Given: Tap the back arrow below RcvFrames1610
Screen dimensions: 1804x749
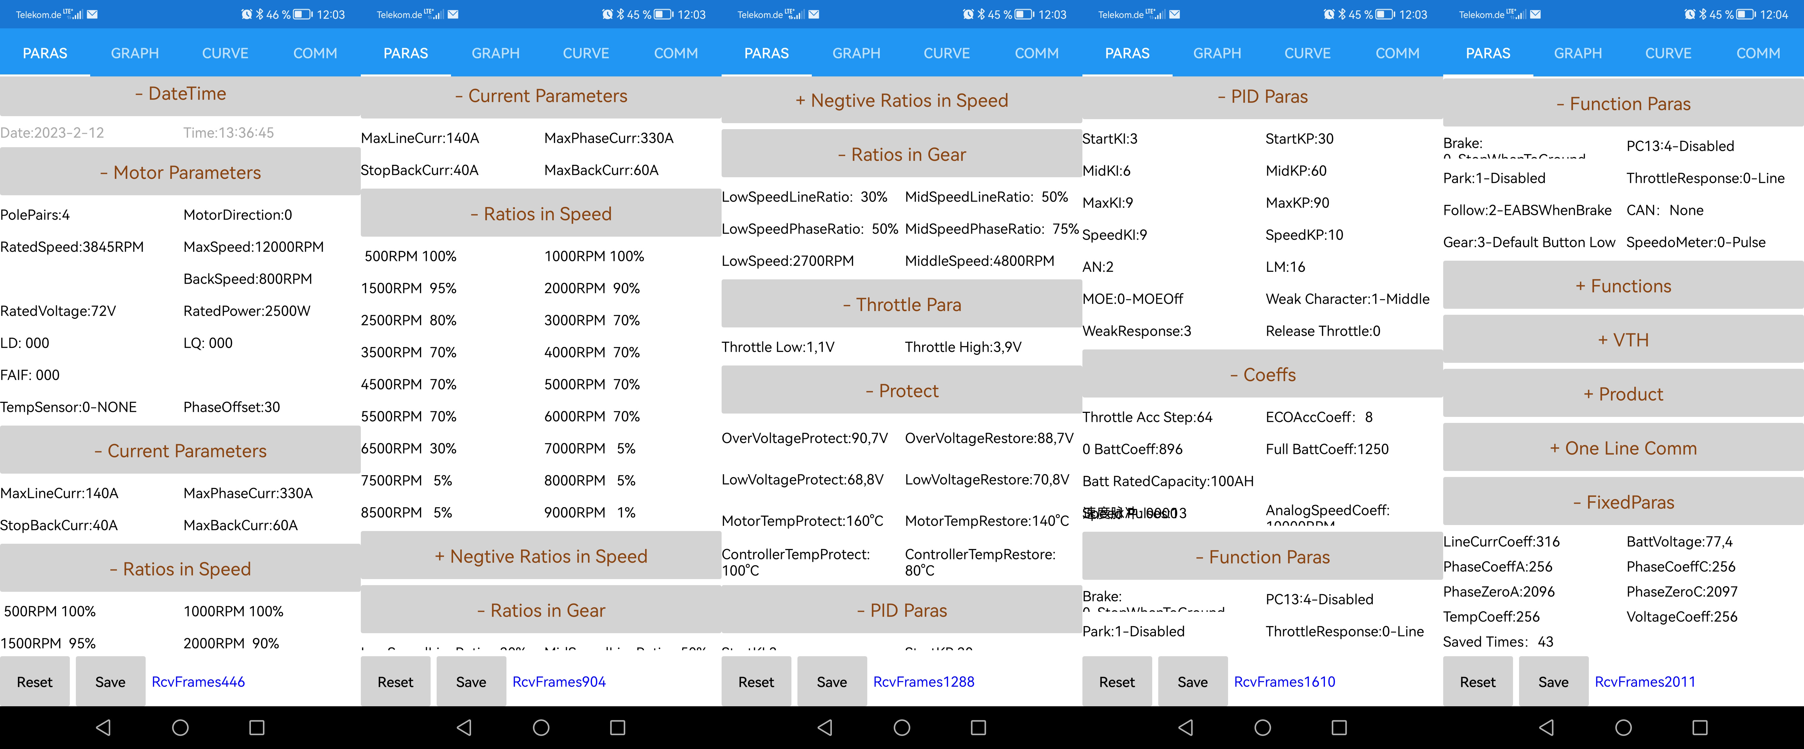Looking at the screenshot, I should tap(1186, 728).
